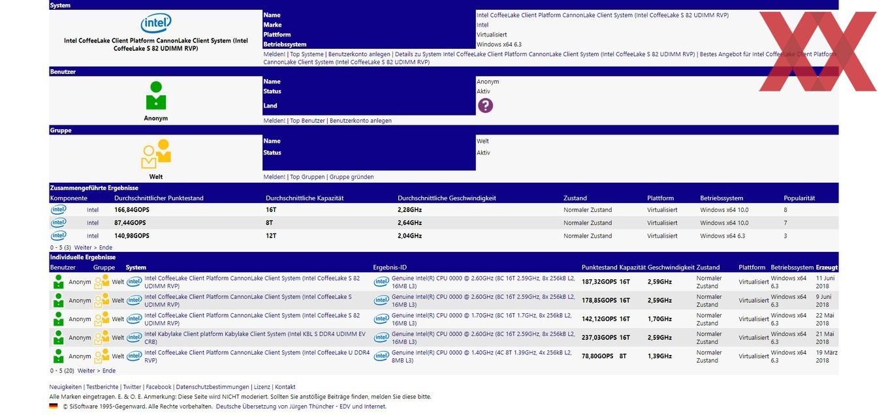This screenshot has height=415, width=888.
Task: Open the Top Gruppen link
Action: point(308,177)
